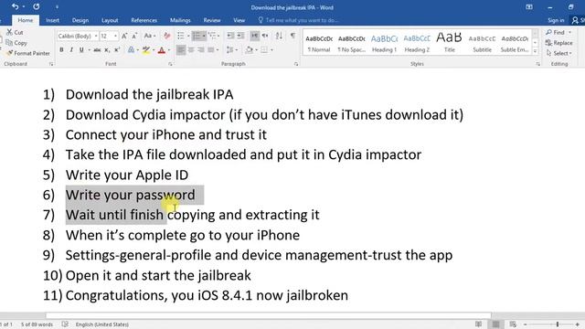Toggle numbered list formatting
Screen dimensions: 585x329
pos(197,36)
